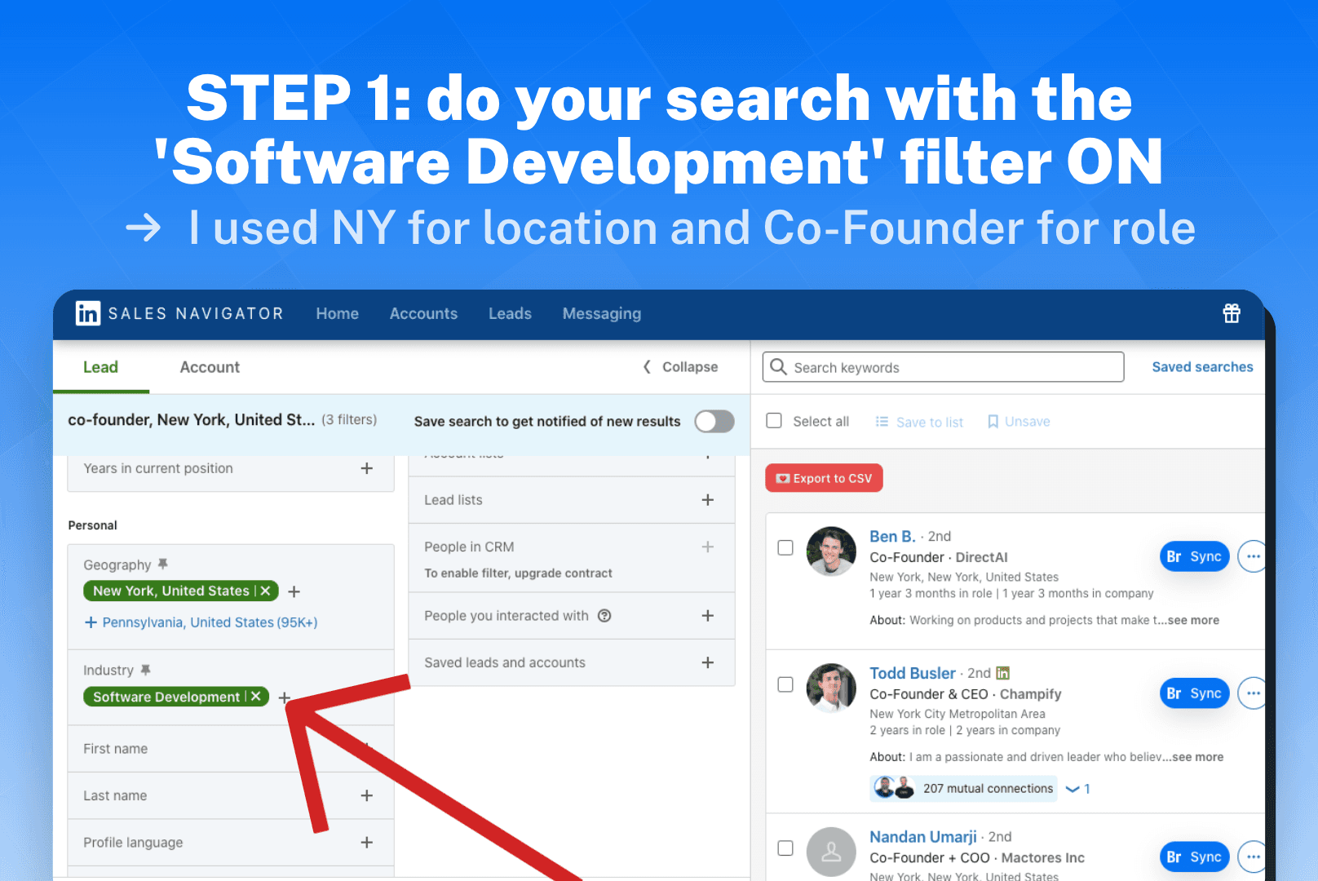Viewport: 1318px width, 881px height.
Task: Click pin icon next to Industry
Action: 145,670
